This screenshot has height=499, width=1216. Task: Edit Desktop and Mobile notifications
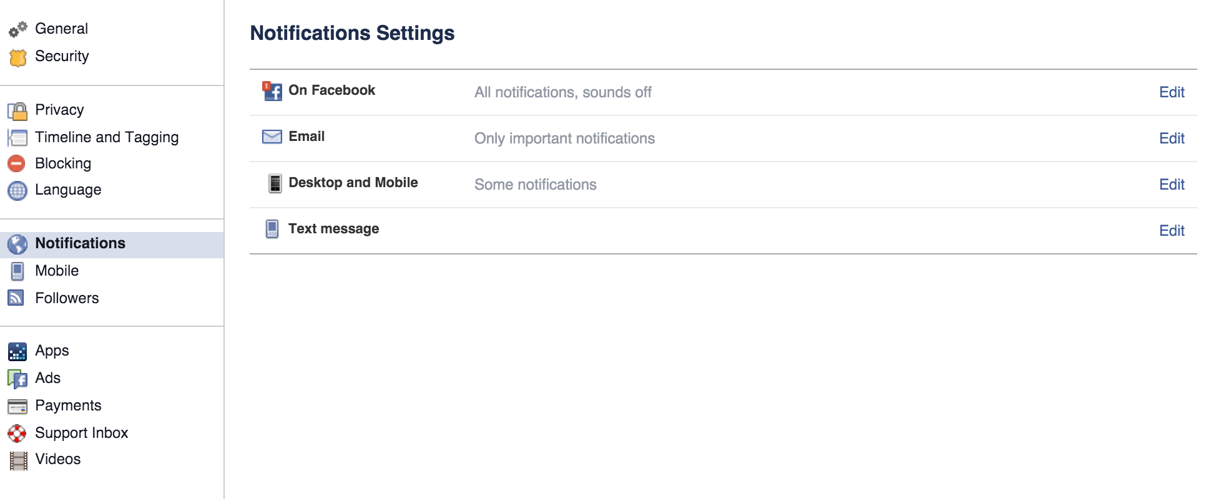1171,185
